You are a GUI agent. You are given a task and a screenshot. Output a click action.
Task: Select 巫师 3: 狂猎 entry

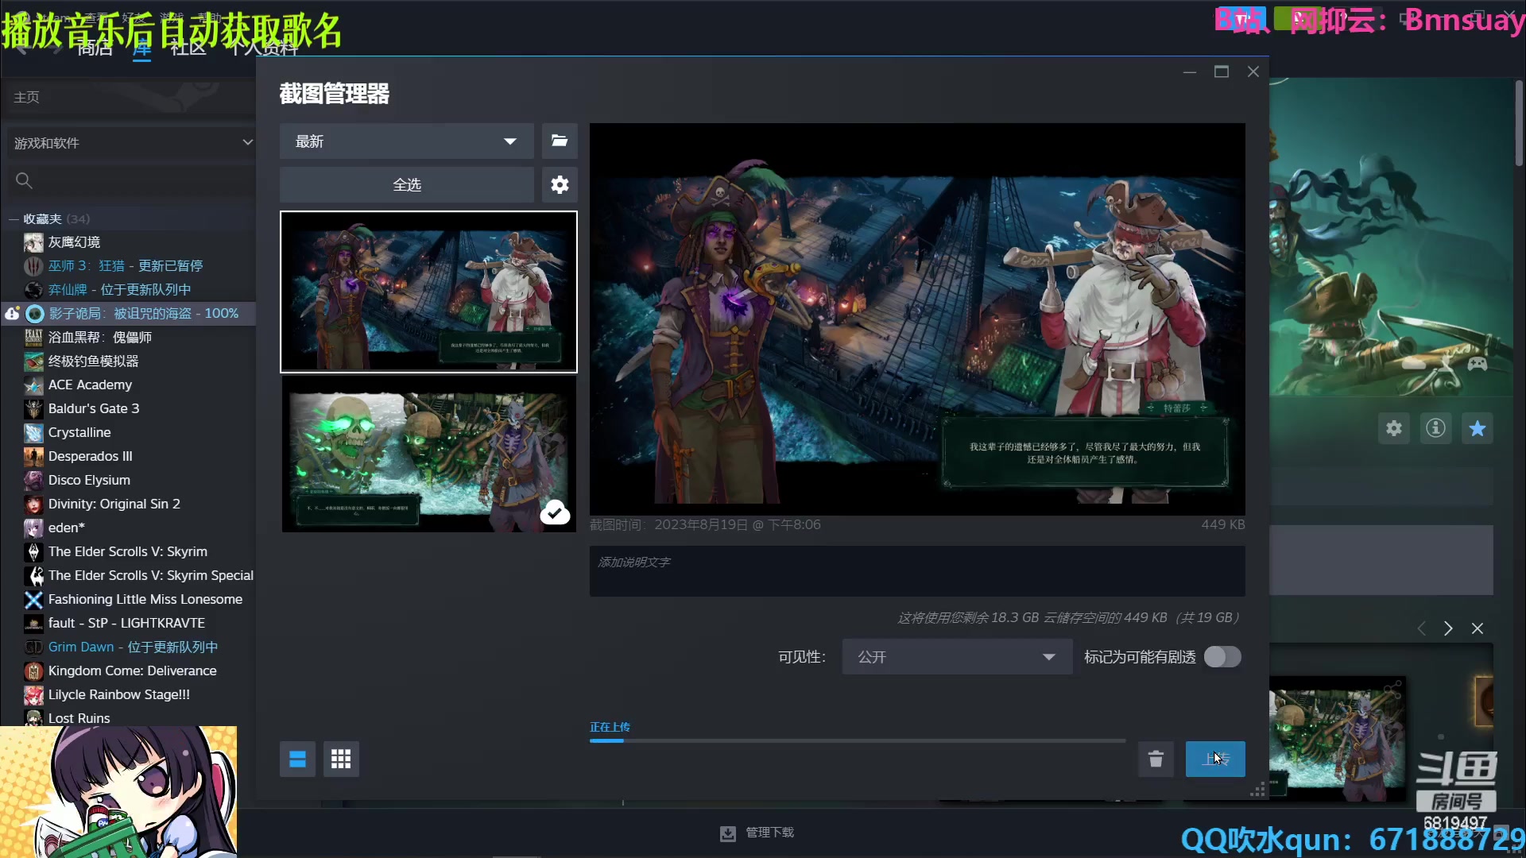click(x=125, y=265)
